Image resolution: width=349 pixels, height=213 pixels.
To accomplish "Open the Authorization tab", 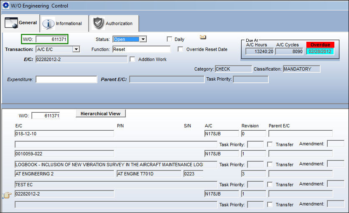I will pyautogui.click(x=114, y=23).
